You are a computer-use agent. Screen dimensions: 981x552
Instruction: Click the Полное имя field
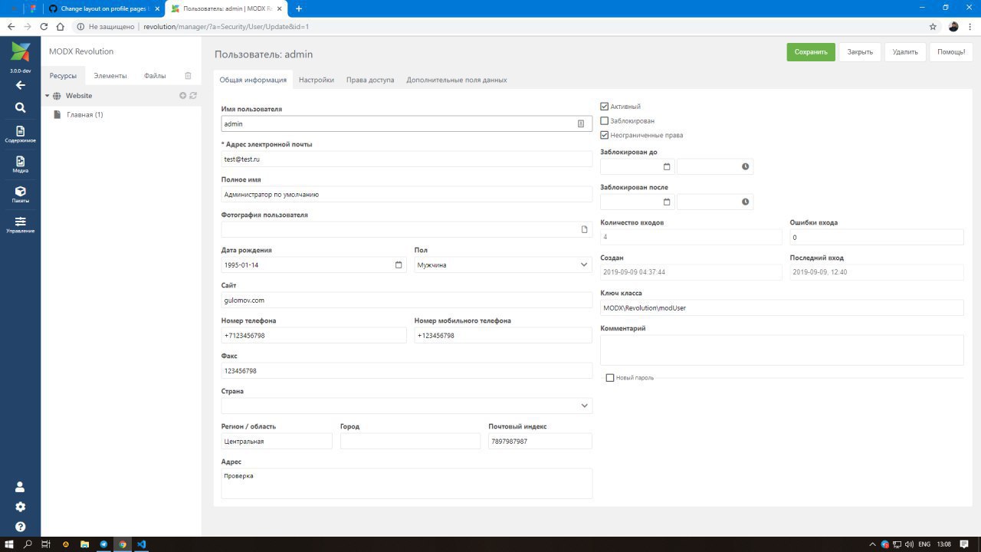click(407, 194)
